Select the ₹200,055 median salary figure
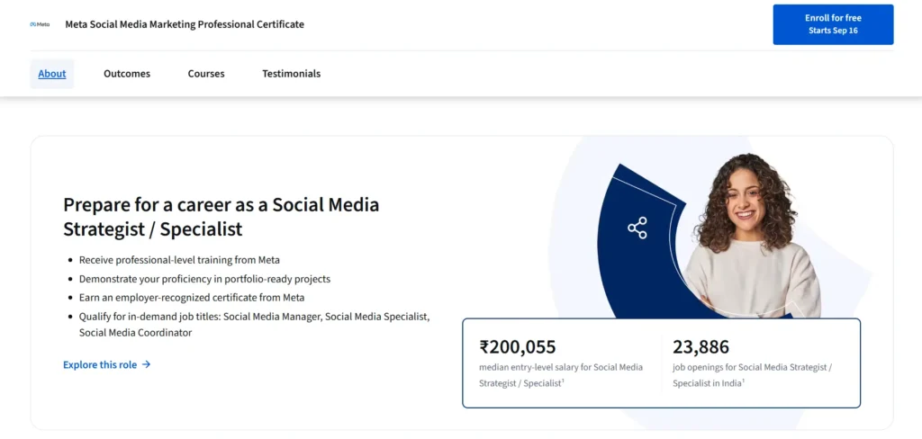 pos(518,347)
